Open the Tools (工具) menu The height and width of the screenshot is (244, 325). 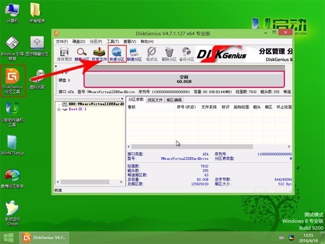(113, 42)
